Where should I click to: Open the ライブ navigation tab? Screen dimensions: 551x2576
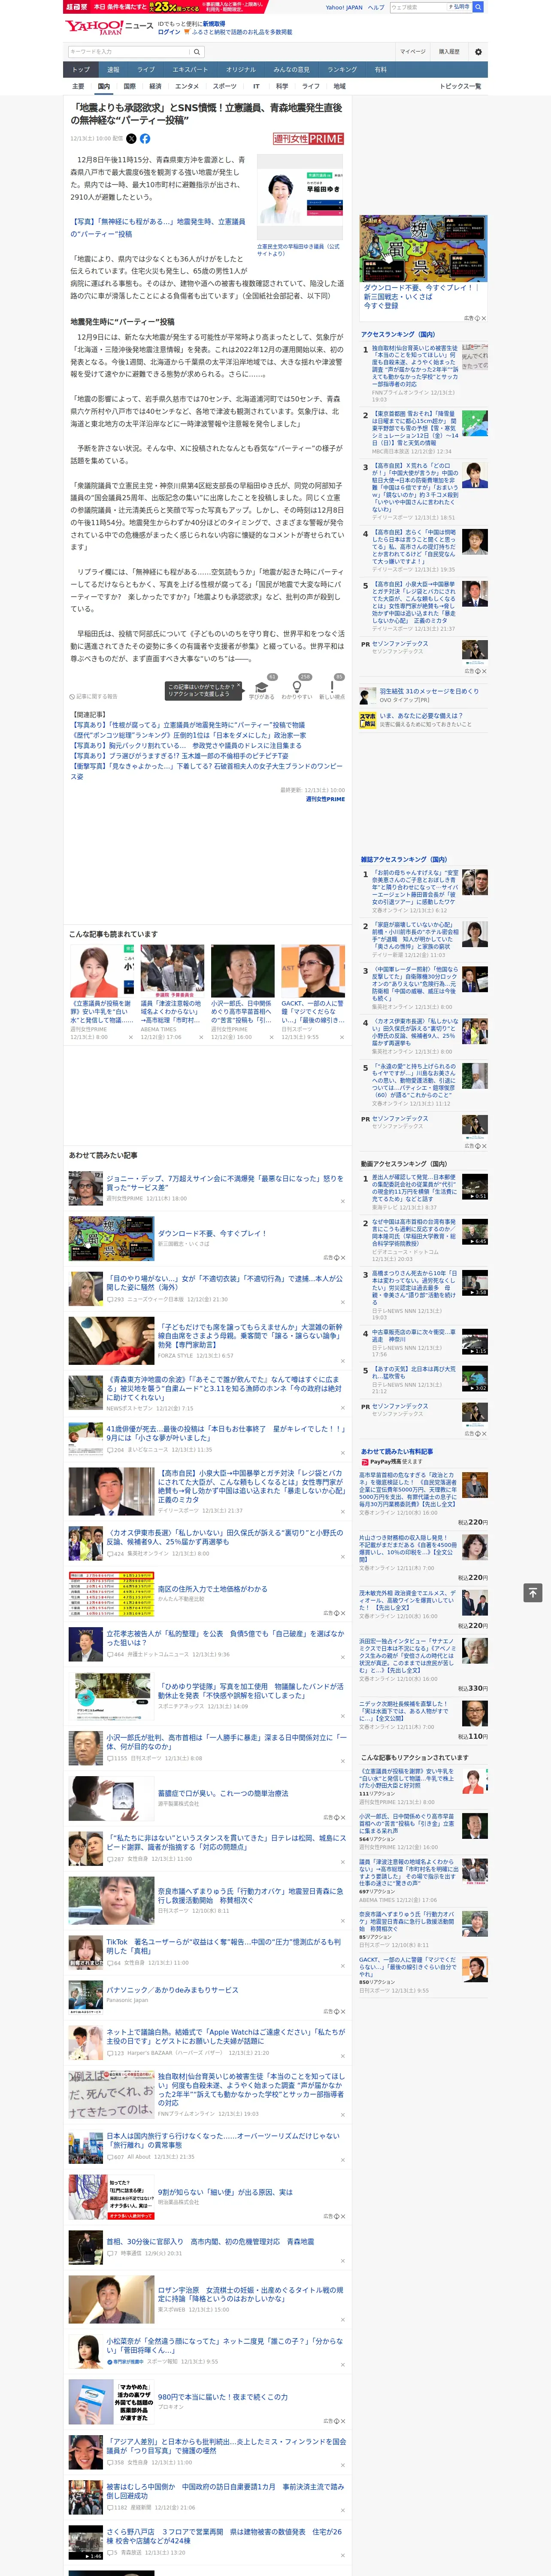(146, 70)
